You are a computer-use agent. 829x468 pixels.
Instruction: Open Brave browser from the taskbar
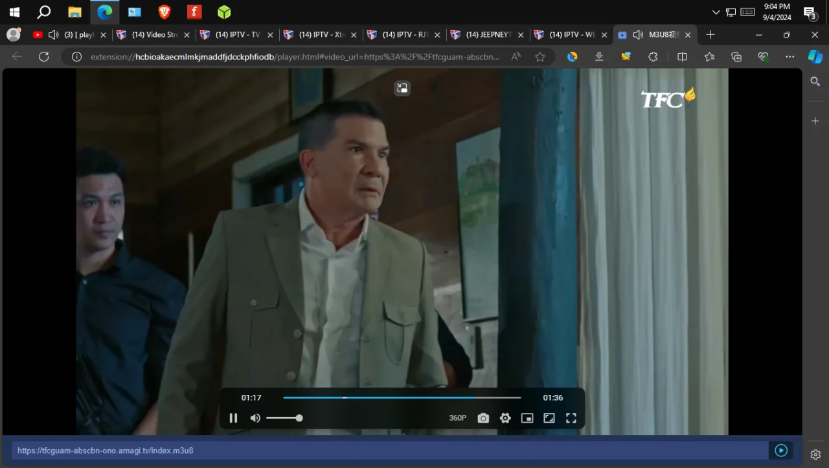click(x=165, y=12)
